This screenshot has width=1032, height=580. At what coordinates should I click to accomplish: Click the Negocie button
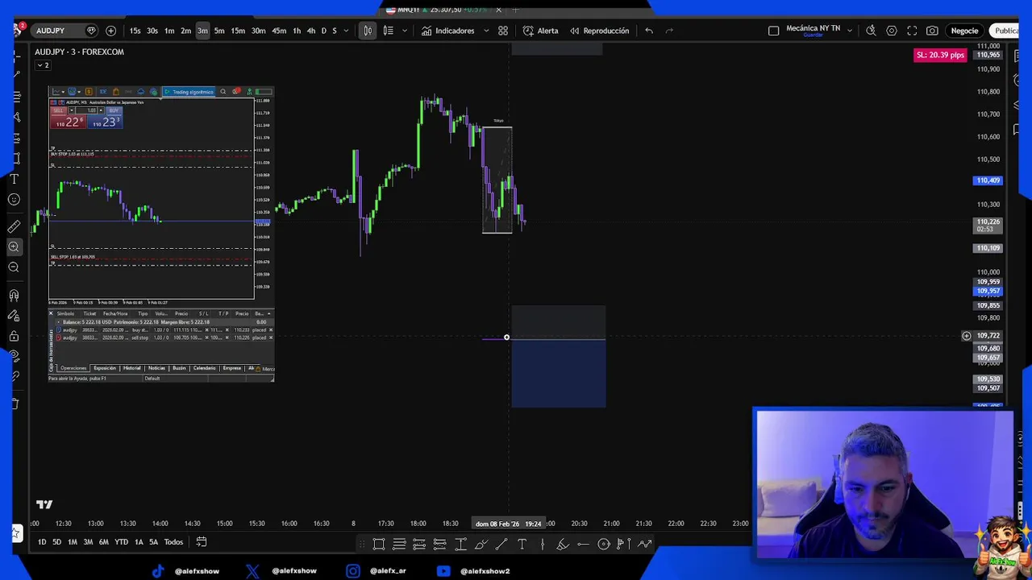click(x=964, y=31)
